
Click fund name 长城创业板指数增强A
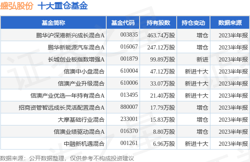point(76,59)
